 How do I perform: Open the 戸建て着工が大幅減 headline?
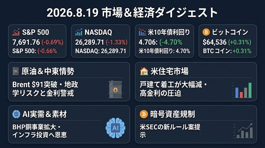click(x=173, y=89)
